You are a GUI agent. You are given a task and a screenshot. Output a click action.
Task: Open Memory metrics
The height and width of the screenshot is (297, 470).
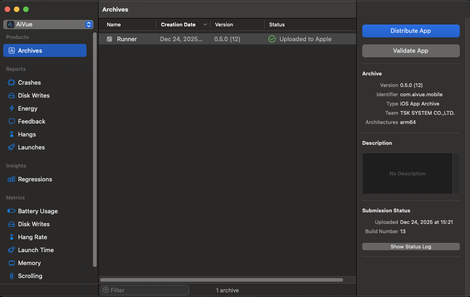(x=29, y=263)
